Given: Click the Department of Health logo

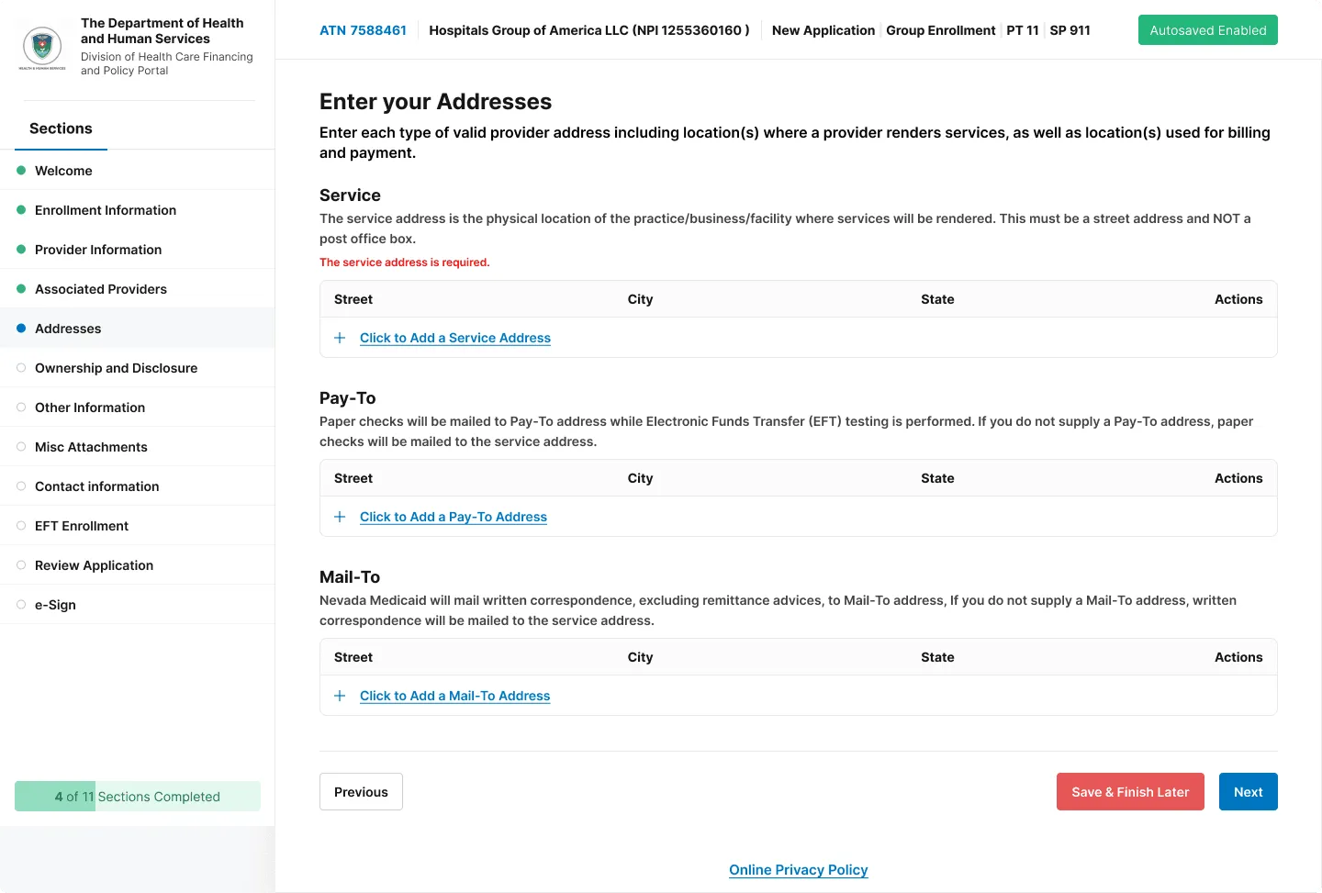Looking at the screenshot, I should point(42,47).
